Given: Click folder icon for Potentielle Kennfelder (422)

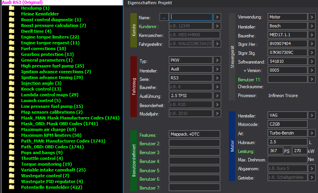Looking at the screenshot, I should (x=12, y=187).
